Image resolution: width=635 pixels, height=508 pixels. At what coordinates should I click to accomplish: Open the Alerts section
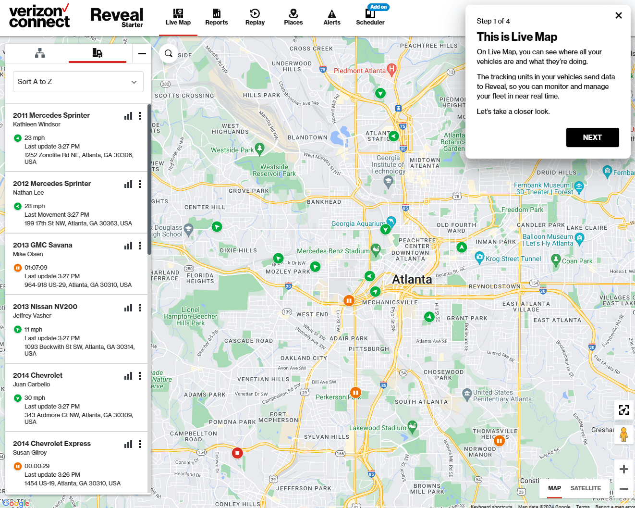331,16
